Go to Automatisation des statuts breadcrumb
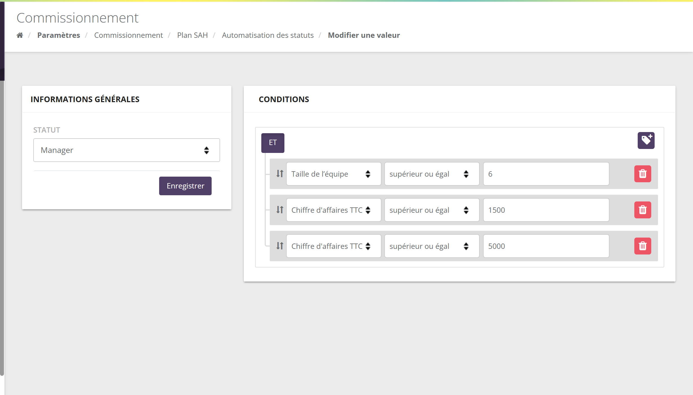This screenshot has width=693, height=395. 268,35
